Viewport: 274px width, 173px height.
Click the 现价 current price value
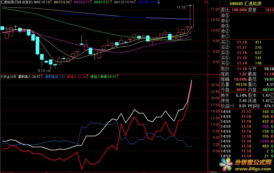point(242,69)
